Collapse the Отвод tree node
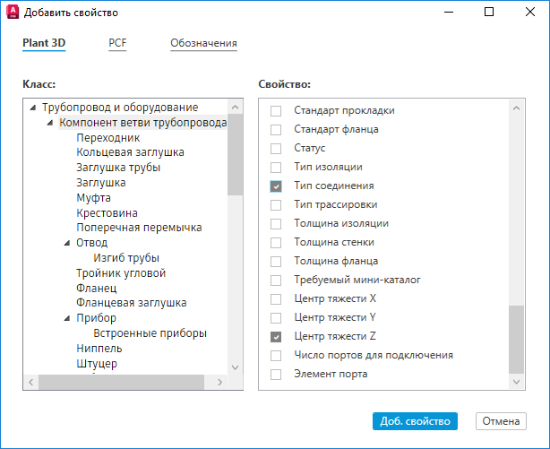Viewport: 550px width, 449px height. pos(67,243)
